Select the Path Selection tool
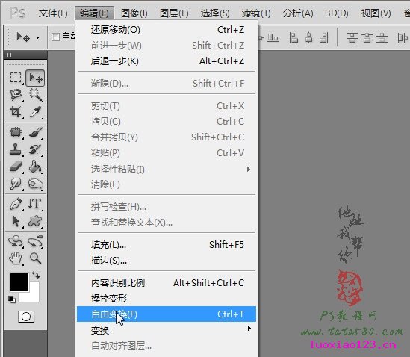This screenshot has height=357, width=410. 16,221
